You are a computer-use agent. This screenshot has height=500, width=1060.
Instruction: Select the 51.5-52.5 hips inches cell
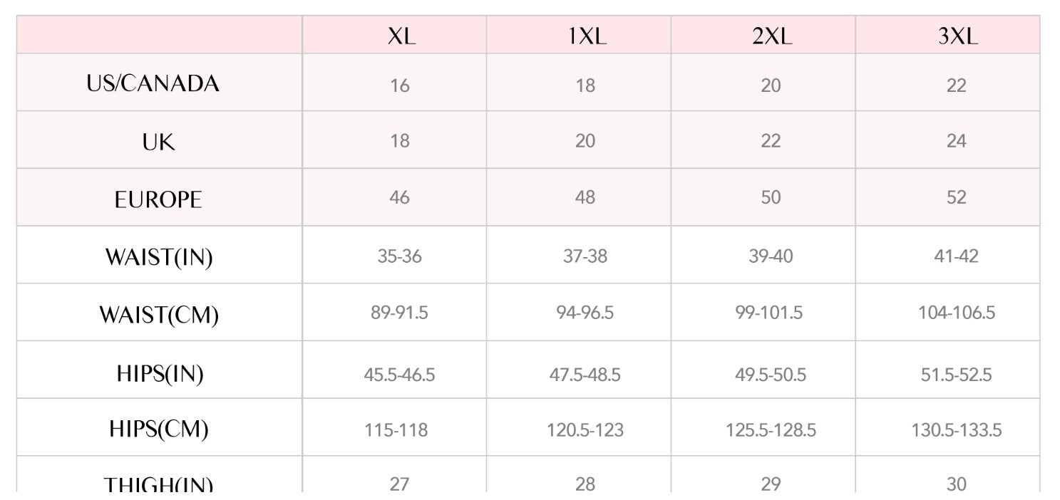[956, 374]
